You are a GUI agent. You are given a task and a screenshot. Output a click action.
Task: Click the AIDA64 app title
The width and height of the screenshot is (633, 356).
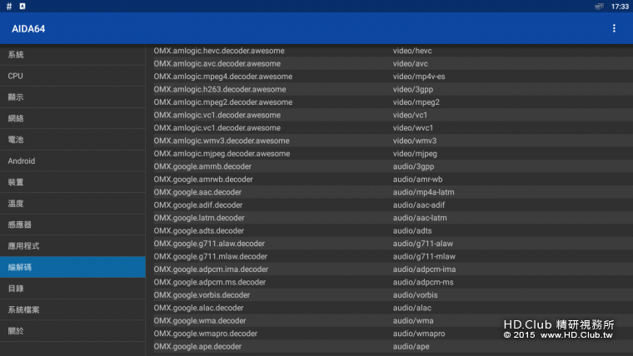point(28,28)
